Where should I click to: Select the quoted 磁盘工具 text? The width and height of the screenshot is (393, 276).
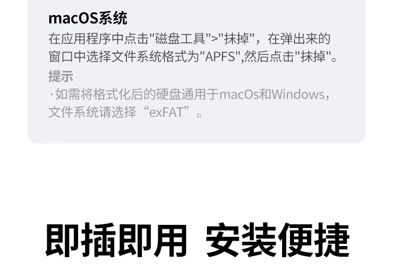click(x=180, y=39)
